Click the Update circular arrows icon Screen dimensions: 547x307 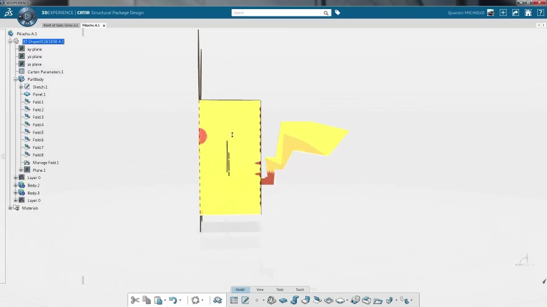[195, 300]
